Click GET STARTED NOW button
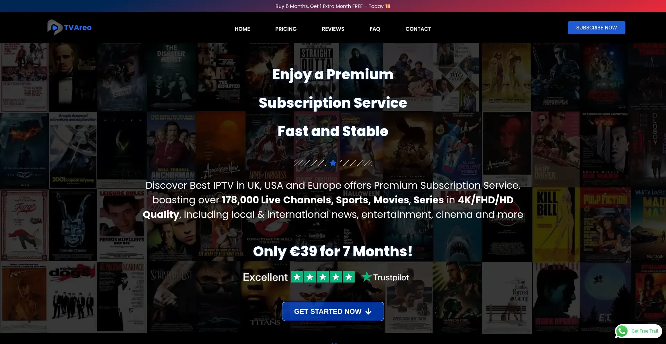 pyautogui.click(x=333, y=311)
